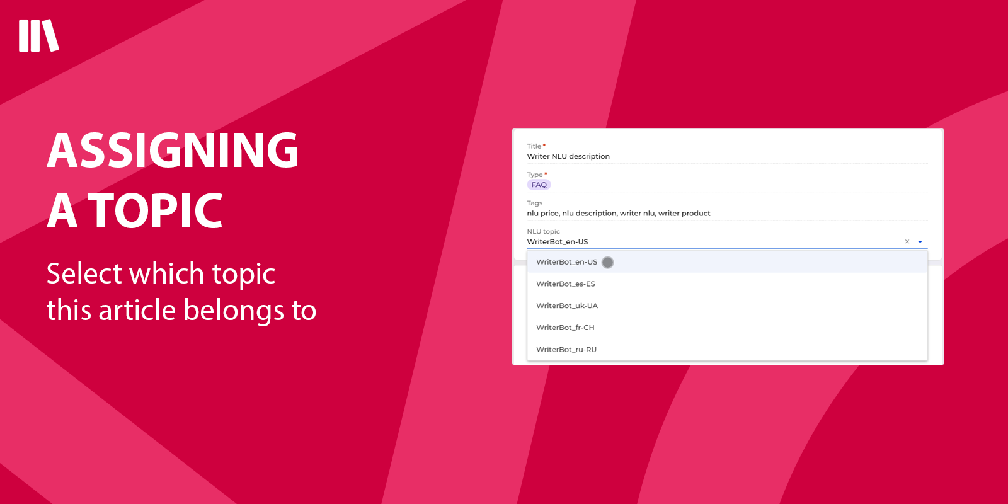This screenshot has height=504, width=1008.
Task: Pick the WriterBot_uk-UA topic
Action: click(566, 306)
